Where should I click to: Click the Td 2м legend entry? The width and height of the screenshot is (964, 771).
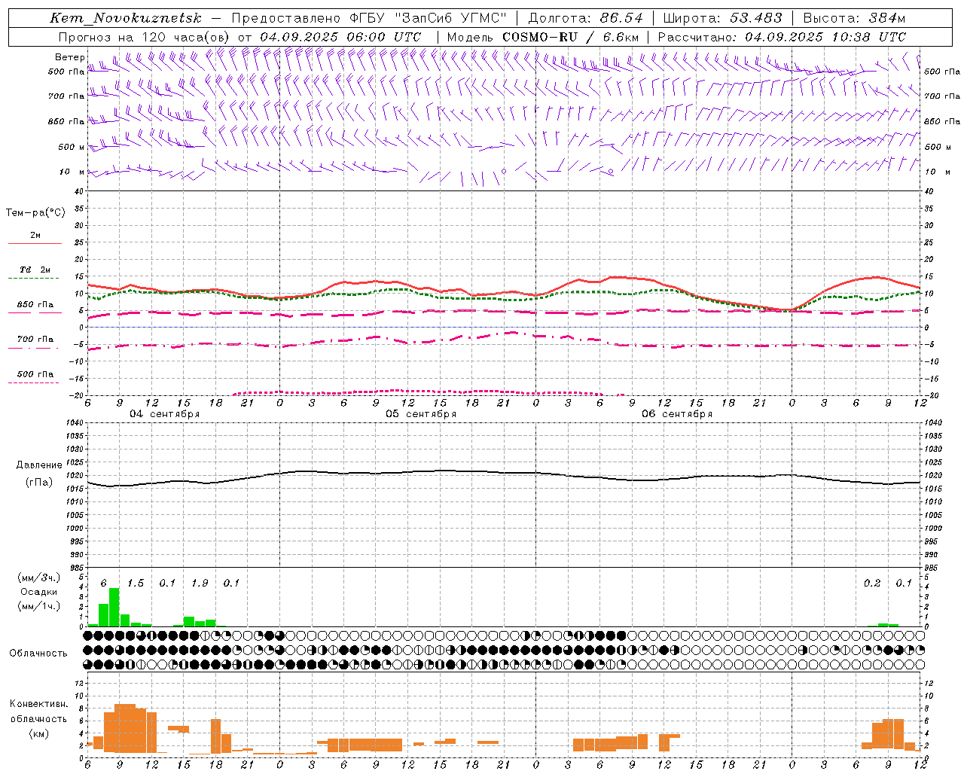35,270
